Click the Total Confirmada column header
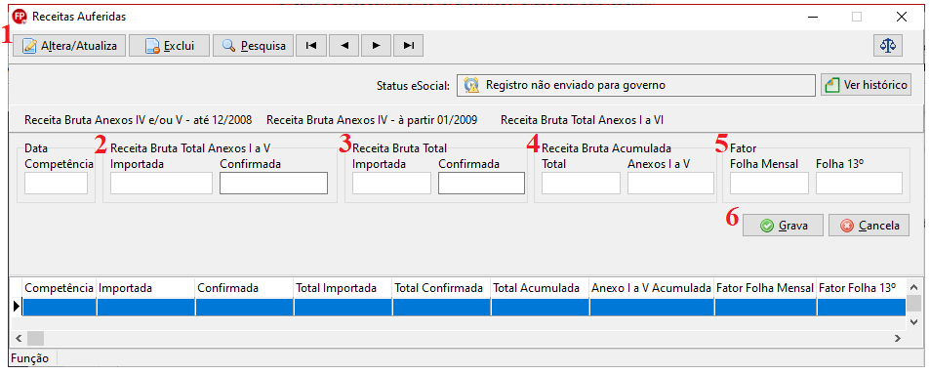Screen dimensions: 930x374 pyautogui.click(x=441, y=288)
